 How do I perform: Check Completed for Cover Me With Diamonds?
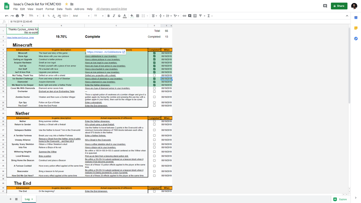coord(154,88)
